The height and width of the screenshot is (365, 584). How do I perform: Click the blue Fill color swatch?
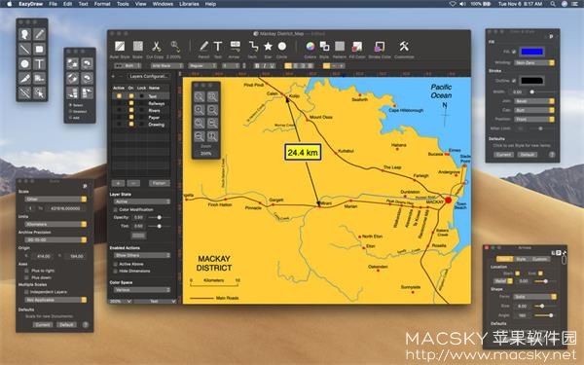(531, 52)
